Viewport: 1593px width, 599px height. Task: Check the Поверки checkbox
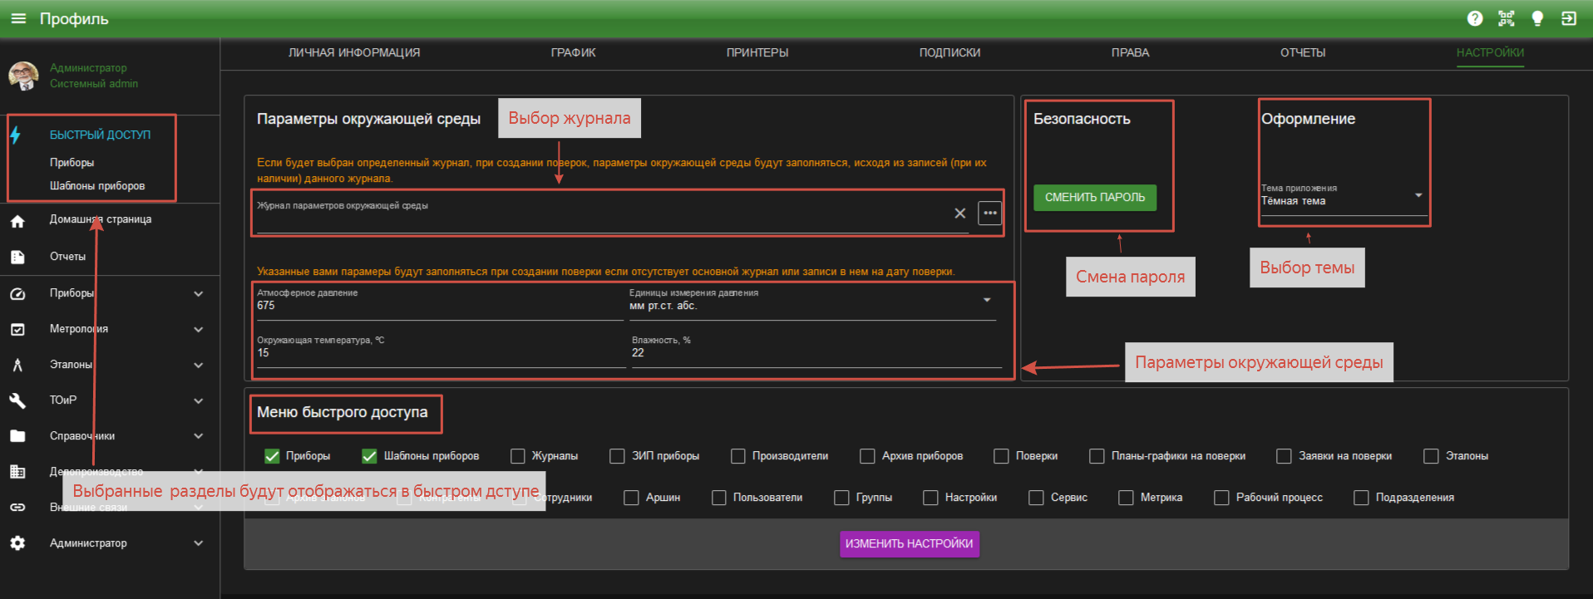pyautogui.click(x=1001, y=456)
